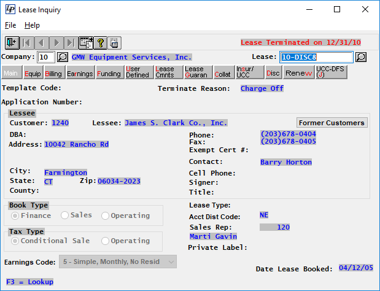Click the date lease booked 04/12/05
Screen dimensions: 380x291
point(356,268)
